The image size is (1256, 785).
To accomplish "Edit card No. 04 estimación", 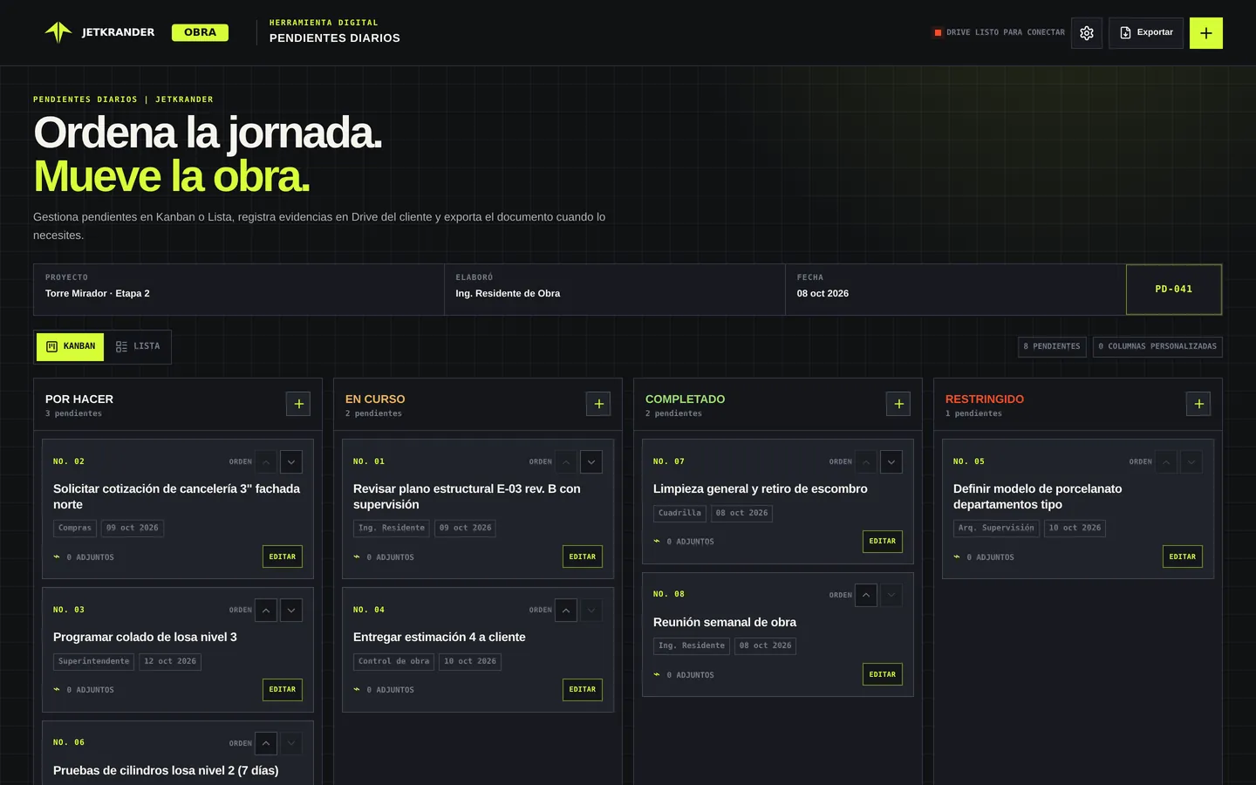I will (583, 690).
